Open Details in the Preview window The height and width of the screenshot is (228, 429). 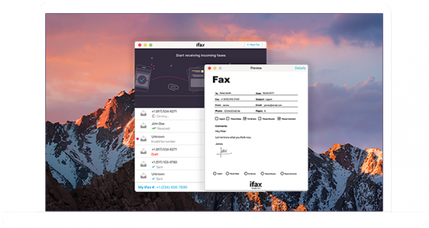click(x=300, y=68)
